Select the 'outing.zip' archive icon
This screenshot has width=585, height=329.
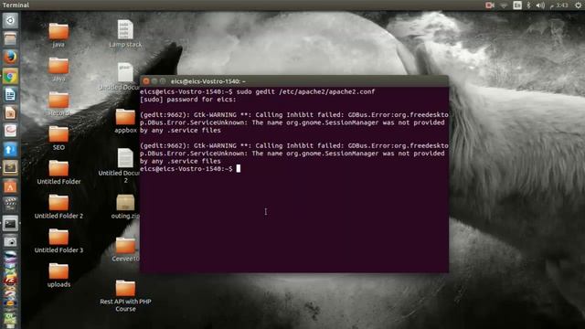[125, 207]
